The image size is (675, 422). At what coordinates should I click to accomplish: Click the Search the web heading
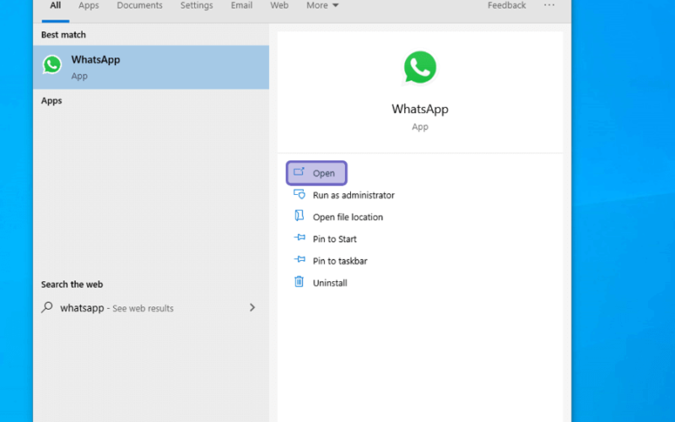pyautogui.click(x=72, y=284)
